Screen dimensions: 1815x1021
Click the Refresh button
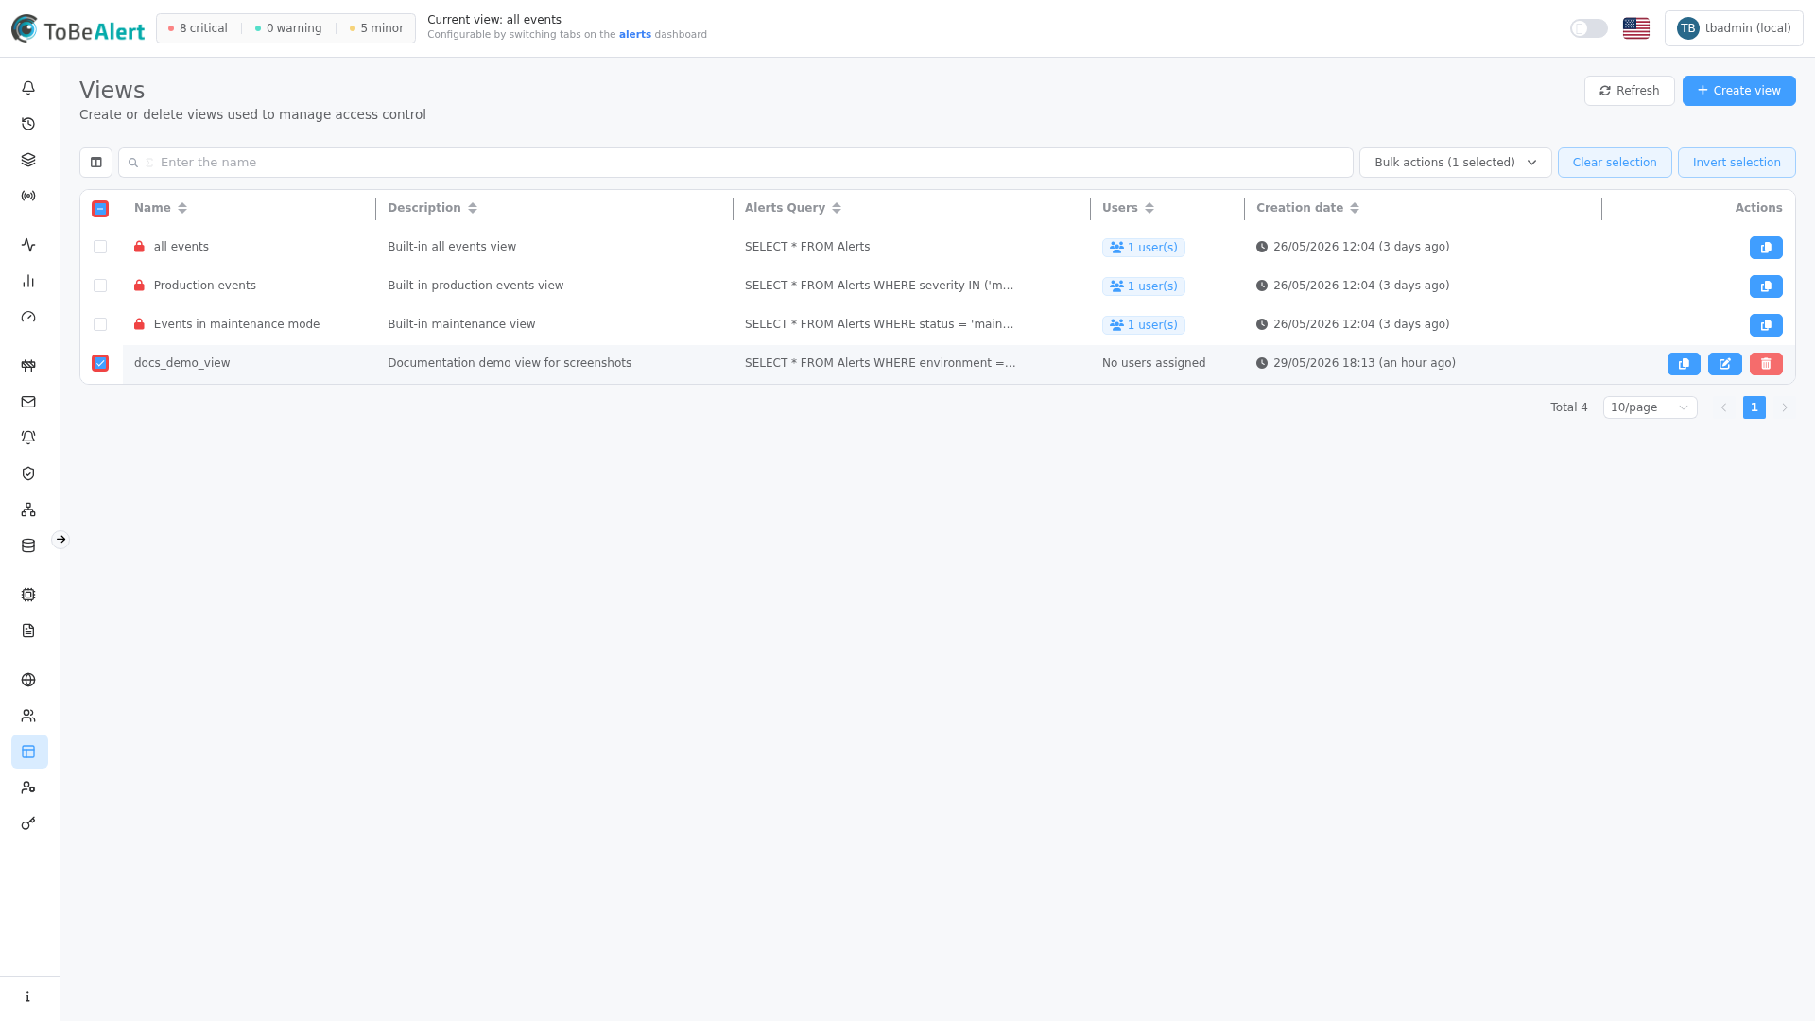1629,91
